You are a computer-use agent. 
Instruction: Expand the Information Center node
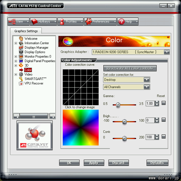click(16, 43)
